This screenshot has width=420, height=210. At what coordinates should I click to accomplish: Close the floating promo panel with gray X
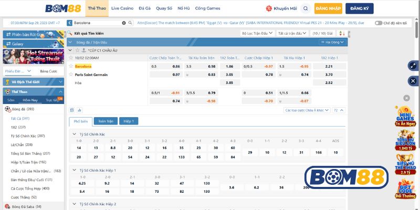[x=406, y=98]
